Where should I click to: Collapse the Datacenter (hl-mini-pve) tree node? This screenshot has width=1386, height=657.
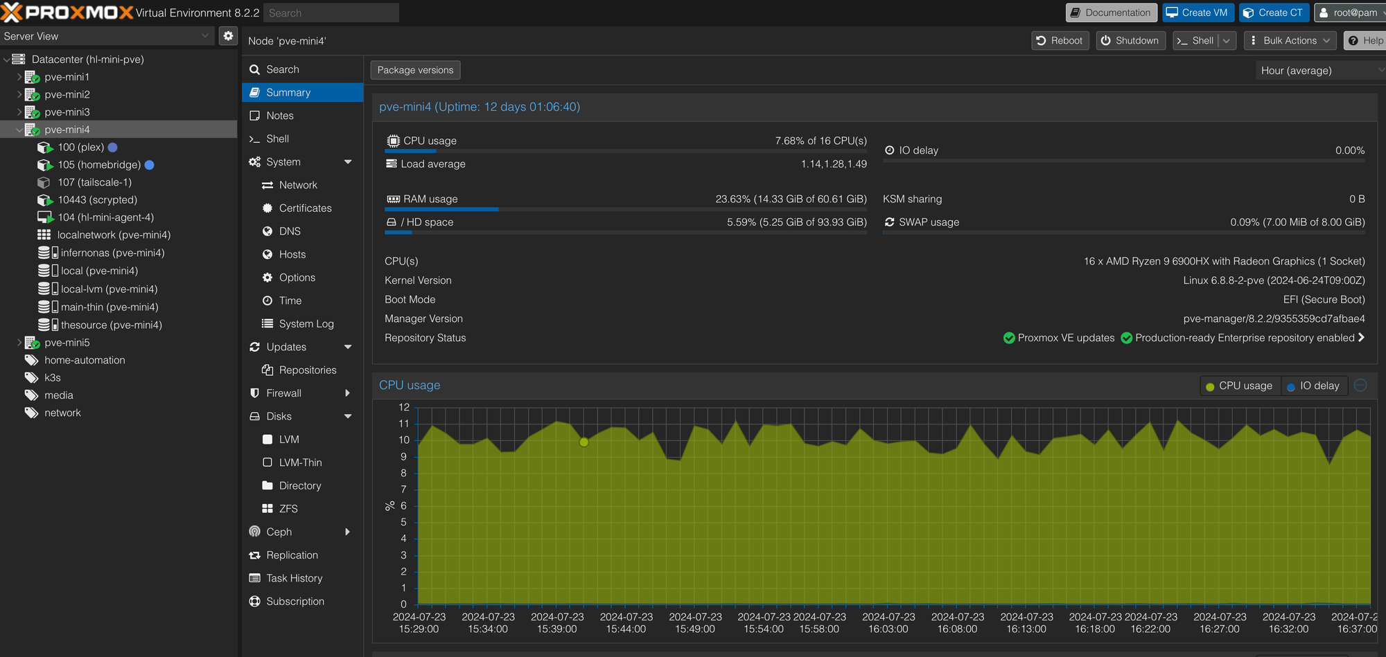pyautogui.click(x=6, y=60)
